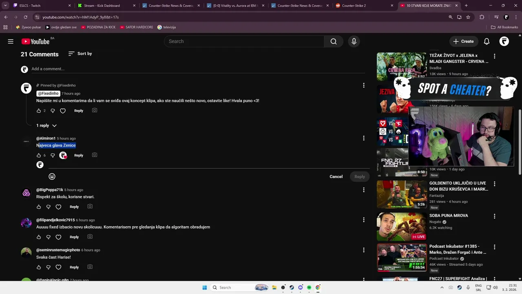Image resolution: width=522 pixels, height=294 pixels.
Task: Reload the page in Chrome
Action: [25, 17]
